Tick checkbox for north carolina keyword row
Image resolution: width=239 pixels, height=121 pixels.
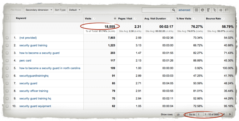7,68
